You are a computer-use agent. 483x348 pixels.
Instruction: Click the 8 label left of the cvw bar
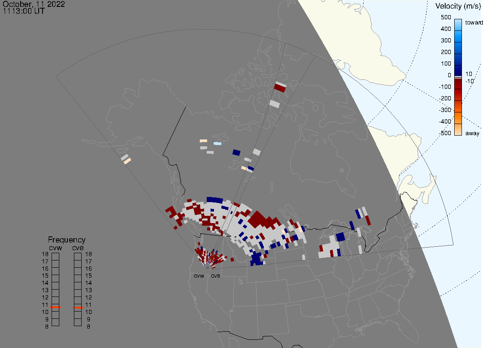[x=47, y=327]
